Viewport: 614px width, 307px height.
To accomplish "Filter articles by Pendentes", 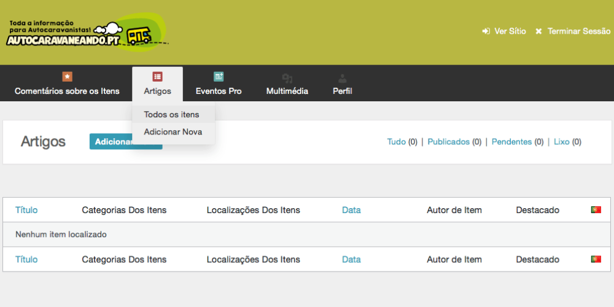I will 511,142.
